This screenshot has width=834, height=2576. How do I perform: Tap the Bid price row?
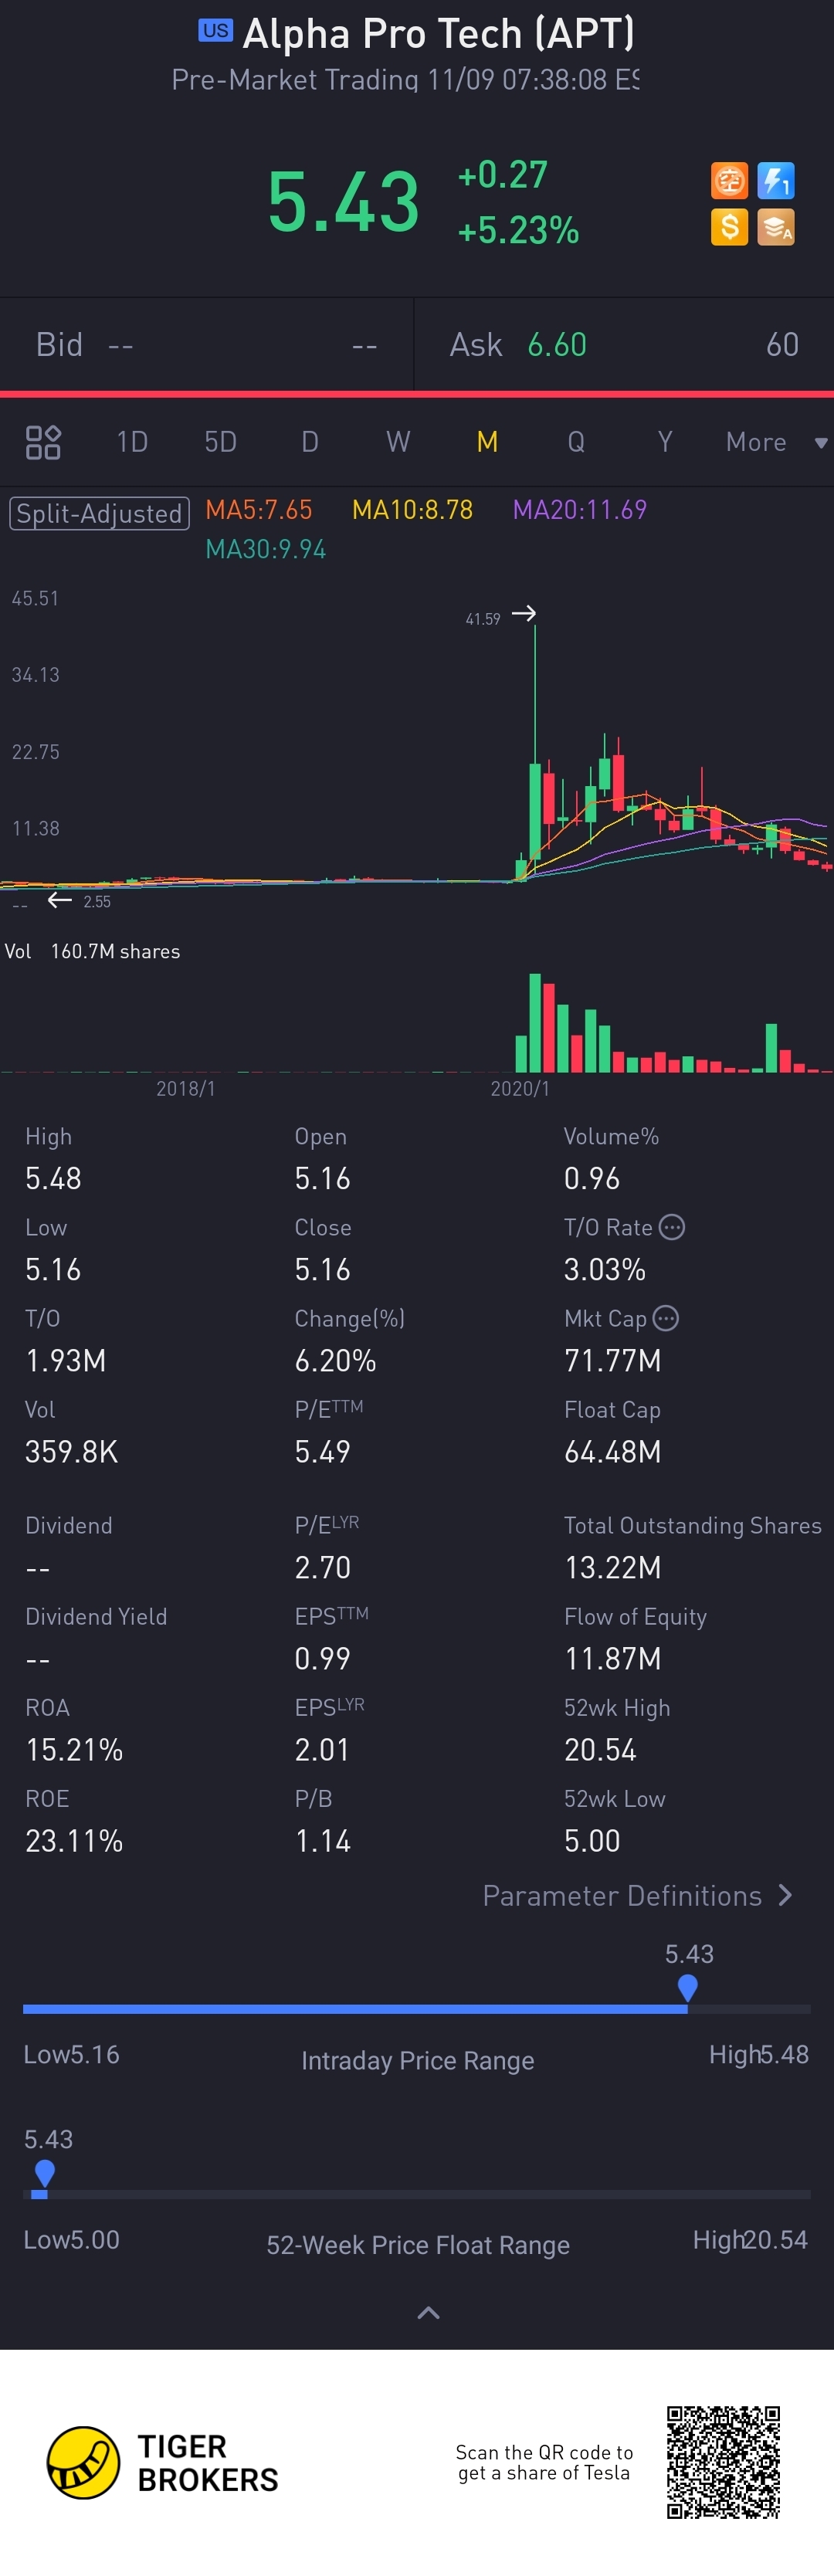[x=206, y=345]
